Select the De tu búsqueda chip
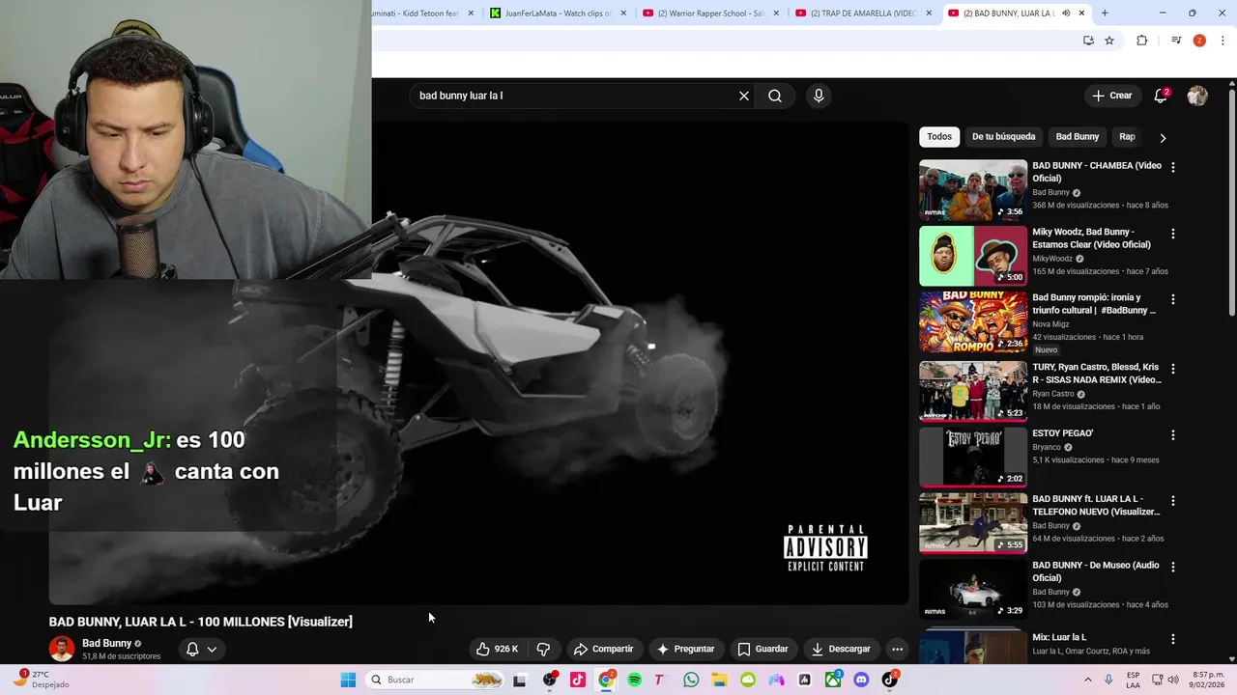1237x695 pixels. point(1003,137)
